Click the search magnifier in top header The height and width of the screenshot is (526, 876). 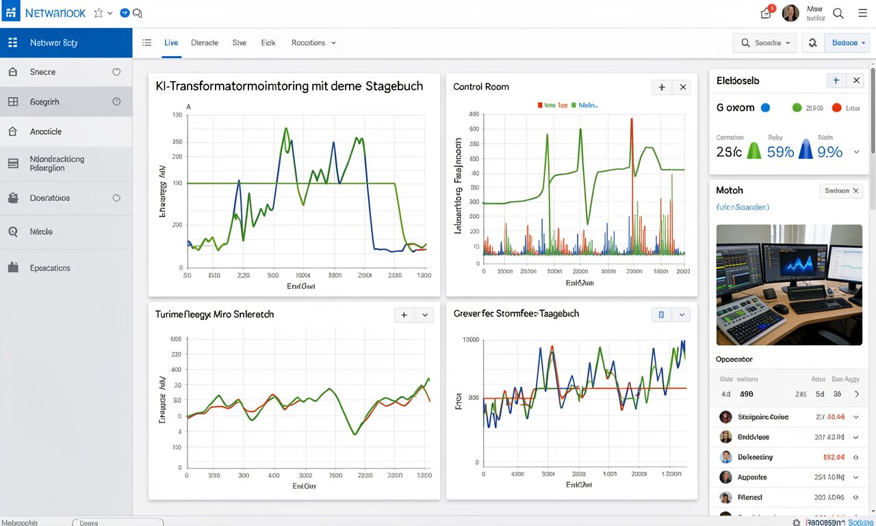pyautogui.click(x=838, y=13)
